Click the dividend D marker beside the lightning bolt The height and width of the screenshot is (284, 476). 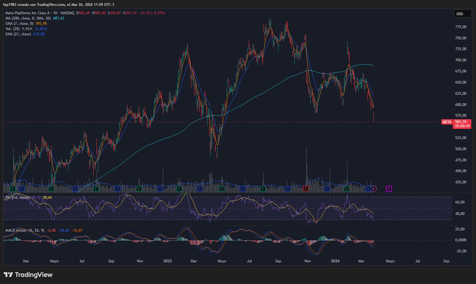(368, 188)
